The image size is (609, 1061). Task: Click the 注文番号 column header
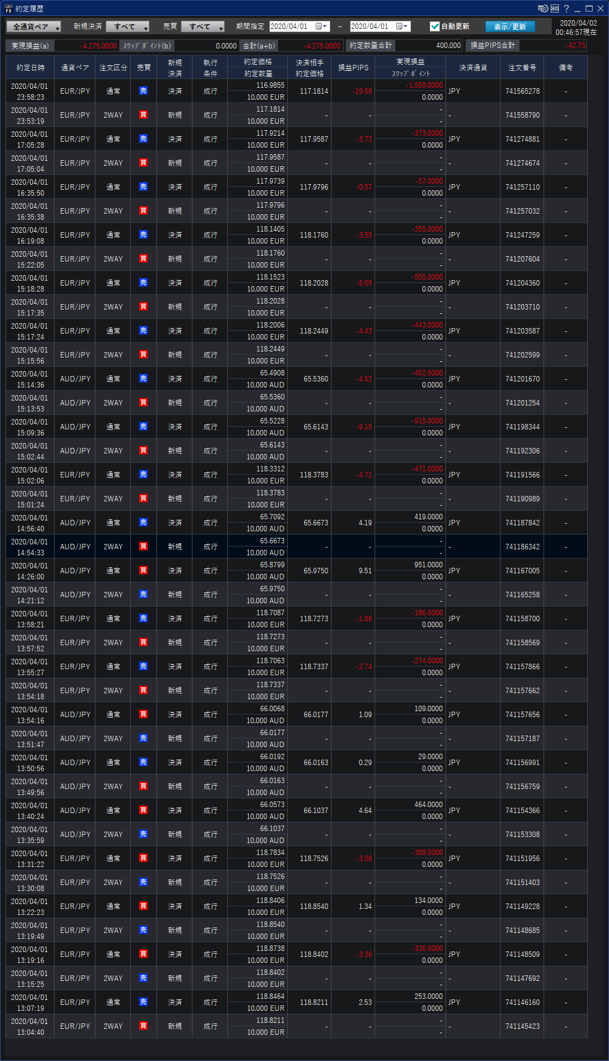tap(522, 68)
